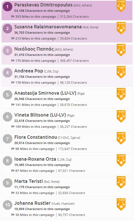
Task: Click rank number 1 purple circle
Action: (x=8, y=7)
